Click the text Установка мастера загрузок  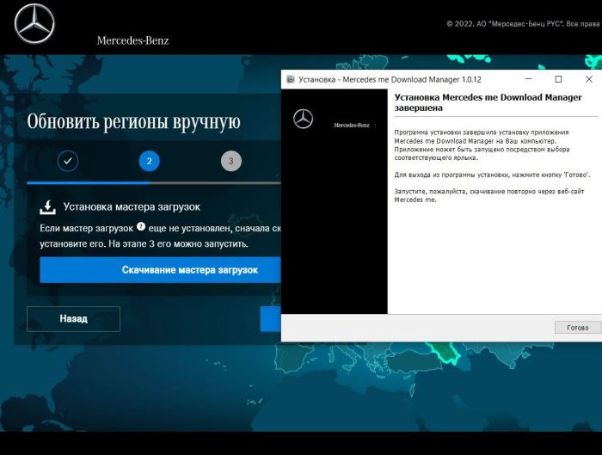(132, 207)
